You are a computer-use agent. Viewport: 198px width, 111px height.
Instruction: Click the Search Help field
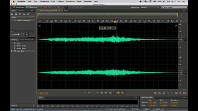click(174, 7)
